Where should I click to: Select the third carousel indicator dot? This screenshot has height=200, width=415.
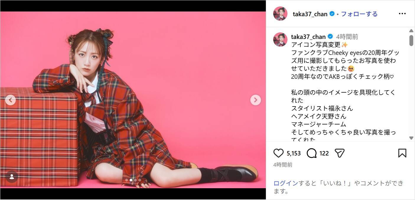(135, 180)
